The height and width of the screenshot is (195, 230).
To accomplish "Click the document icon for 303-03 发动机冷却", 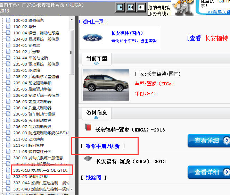I will tap(8, 176).
